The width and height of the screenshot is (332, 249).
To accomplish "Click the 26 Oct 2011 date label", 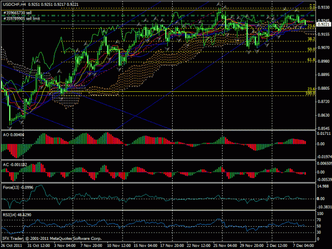I will (x=12, y=246).
